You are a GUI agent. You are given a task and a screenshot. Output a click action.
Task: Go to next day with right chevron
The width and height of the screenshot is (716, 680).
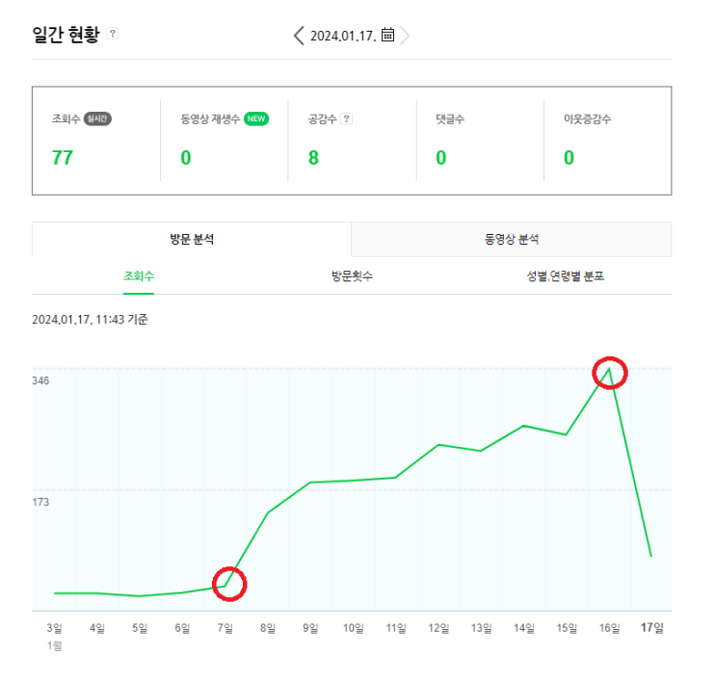(x=405, y=35)
